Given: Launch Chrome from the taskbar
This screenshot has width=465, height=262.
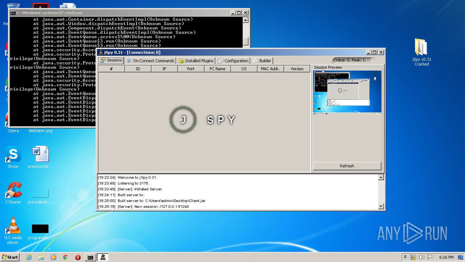Looking at the screenshot, I should pos(66,257).
